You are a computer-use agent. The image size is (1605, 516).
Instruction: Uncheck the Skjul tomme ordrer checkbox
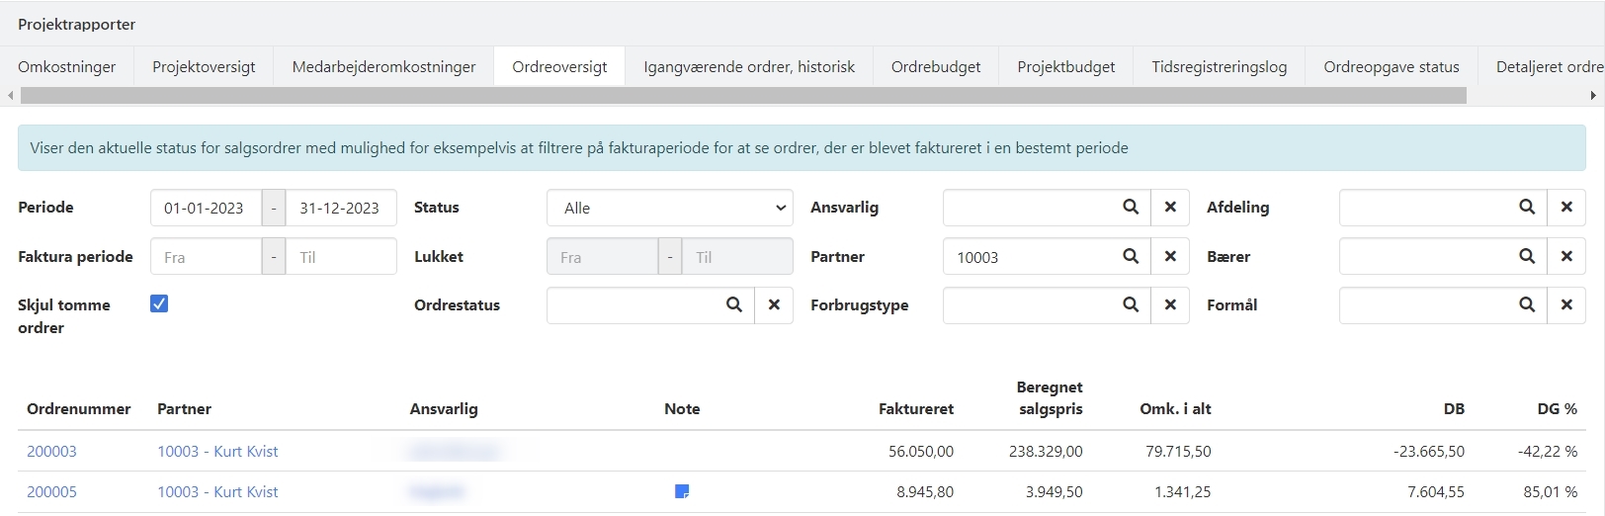pos(159,304)
